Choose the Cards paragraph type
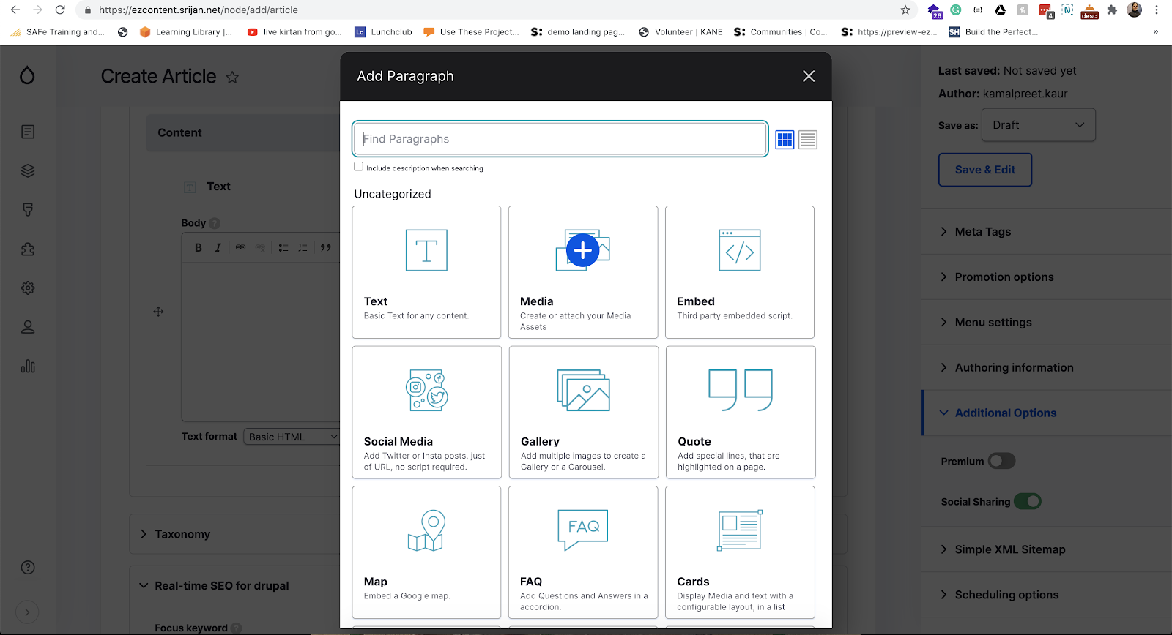 (x=740, y=552)
